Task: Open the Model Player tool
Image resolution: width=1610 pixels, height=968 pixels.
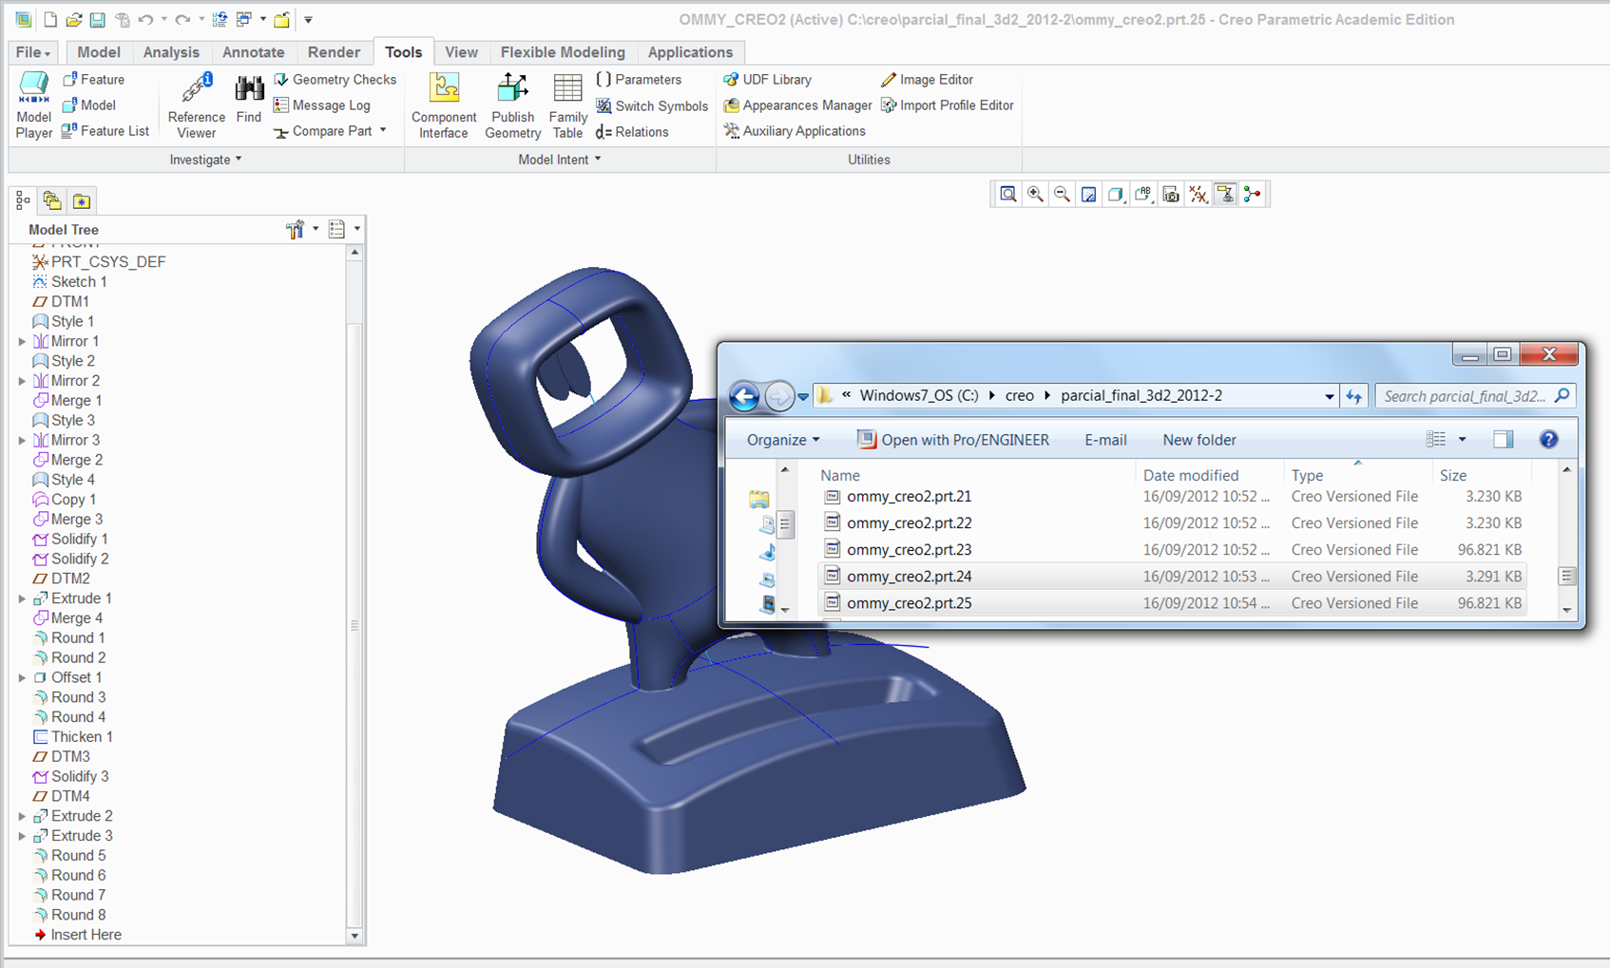Action: pyautogui.click(x=33, y=105)
